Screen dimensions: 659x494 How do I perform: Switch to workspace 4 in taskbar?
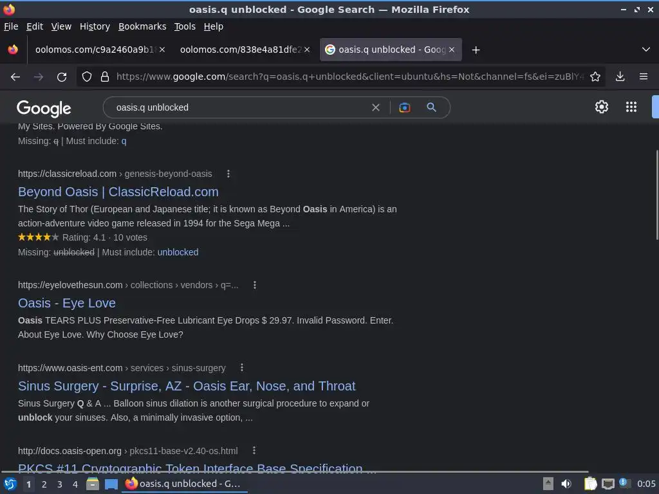pos(75,484)
